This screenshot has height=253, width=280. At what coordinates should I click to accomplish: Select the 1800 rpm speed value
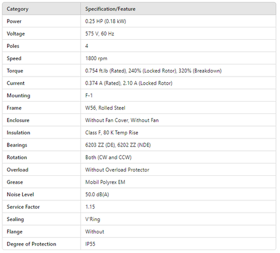[96, 58]
